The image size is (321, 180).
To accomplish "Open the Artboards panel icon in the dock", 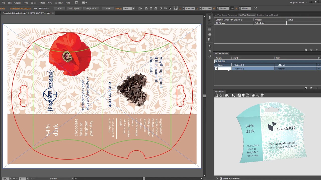I will (210, 22).
